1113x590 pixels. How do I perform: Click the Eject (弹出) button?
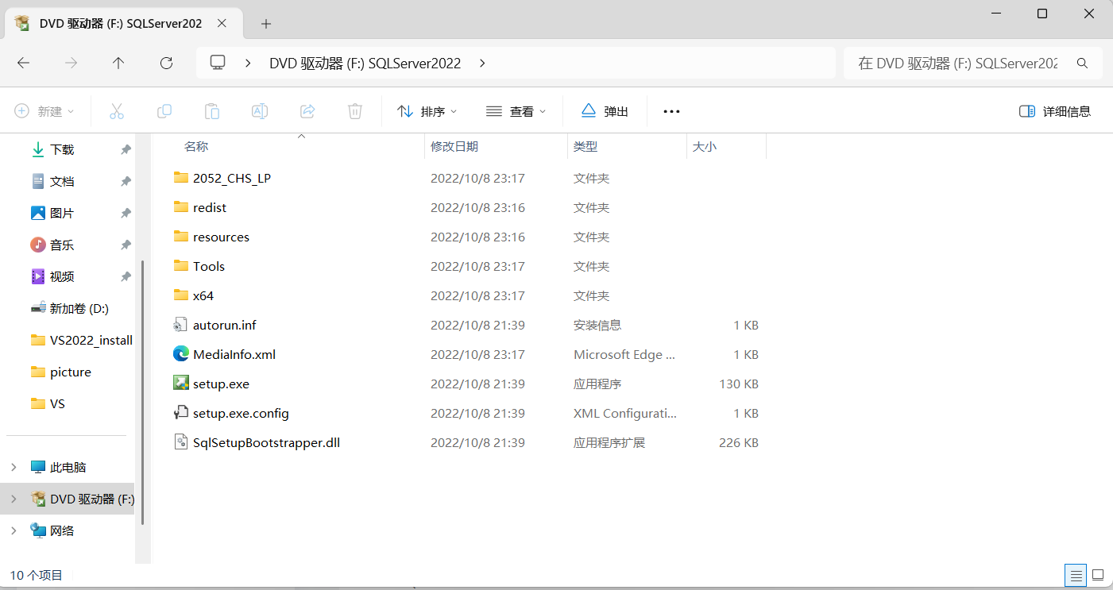click(x=605, y=111)
